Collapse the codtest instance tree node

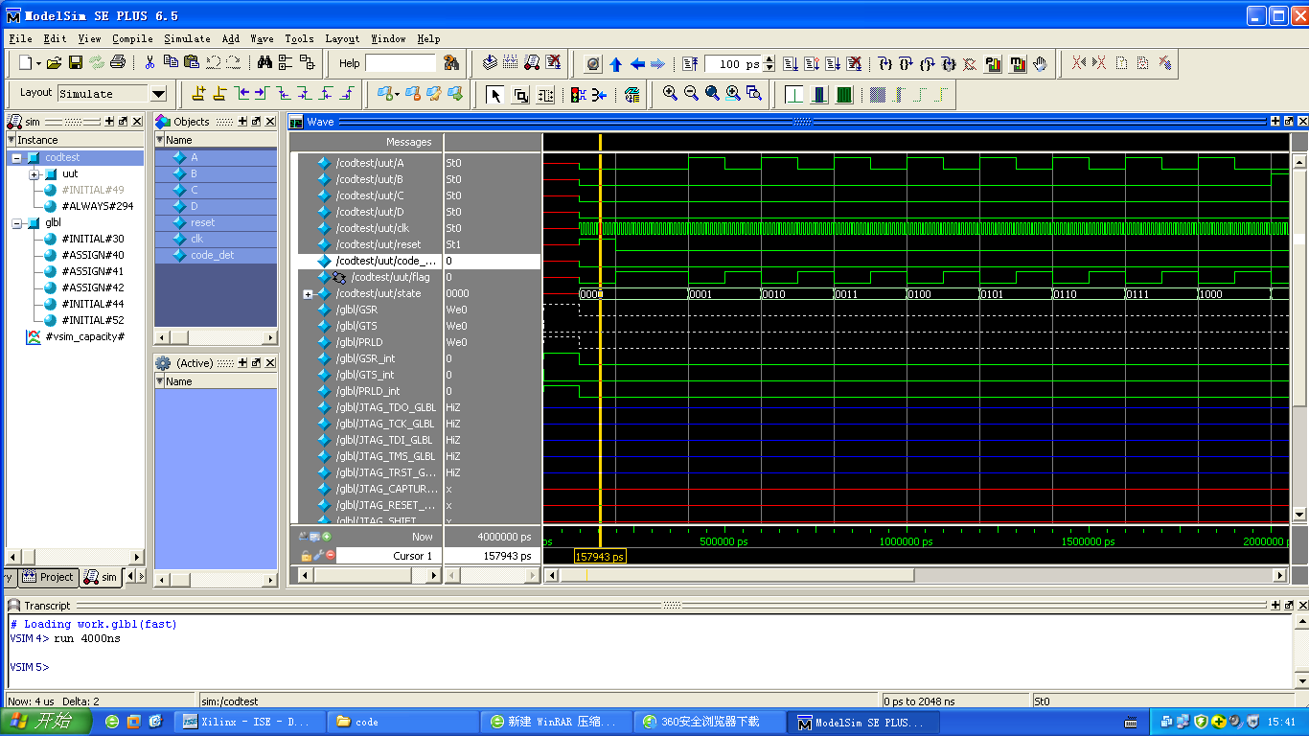pyautogui.click(x=16, y=157)
